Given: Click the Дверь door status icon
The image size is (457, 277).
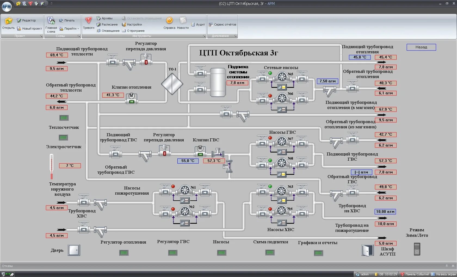Looking at the screenshot, I should click(x=74, y=250).
